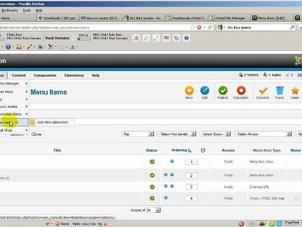The height and width of the screenshot is (227, 302).
Task: Move the first menu item down
Action: tap(172, 161)
